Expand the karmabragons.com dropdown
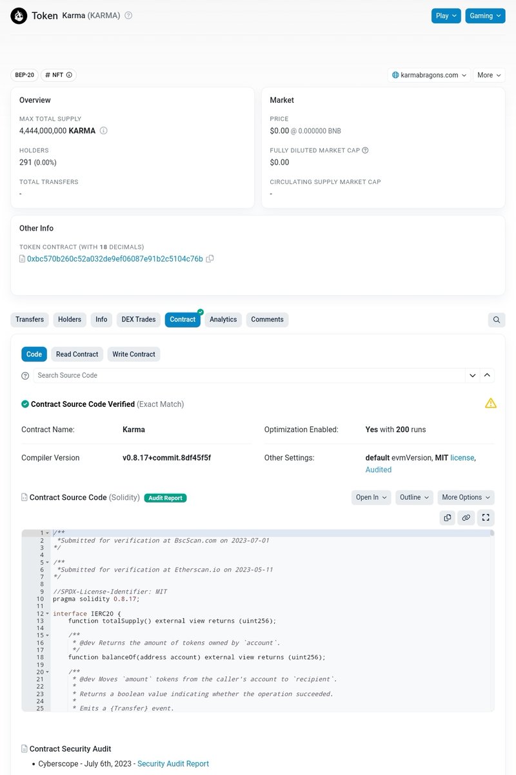Screen dimensions: 516x775 tap(430, 75)
